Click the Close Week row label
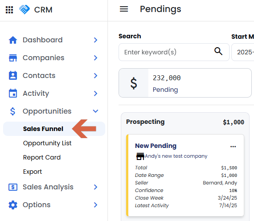254x221 pixels. click(x=149, y=198)
